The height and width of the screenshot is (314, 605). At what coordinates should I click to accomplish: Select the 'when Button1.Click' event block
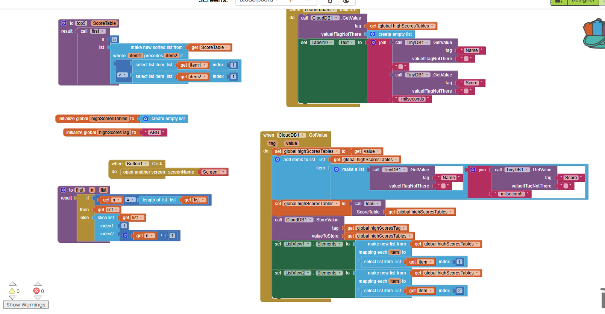coord(117,164)
